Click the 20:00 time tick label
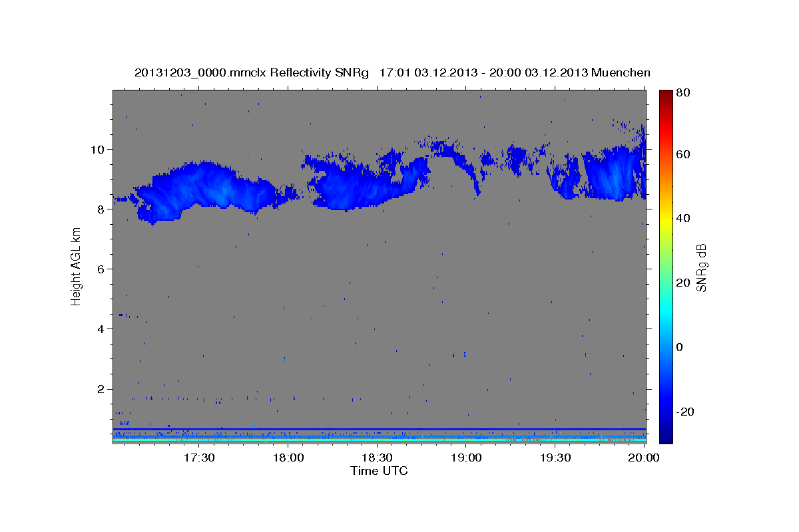This screenshot has width=799, height=532. tap(645, 458)
